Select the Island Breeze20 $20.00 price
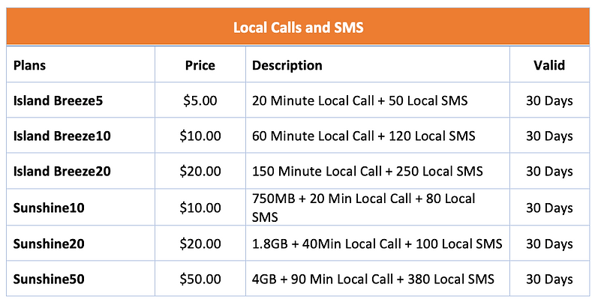The image size is (598, 305). (200, 171)
